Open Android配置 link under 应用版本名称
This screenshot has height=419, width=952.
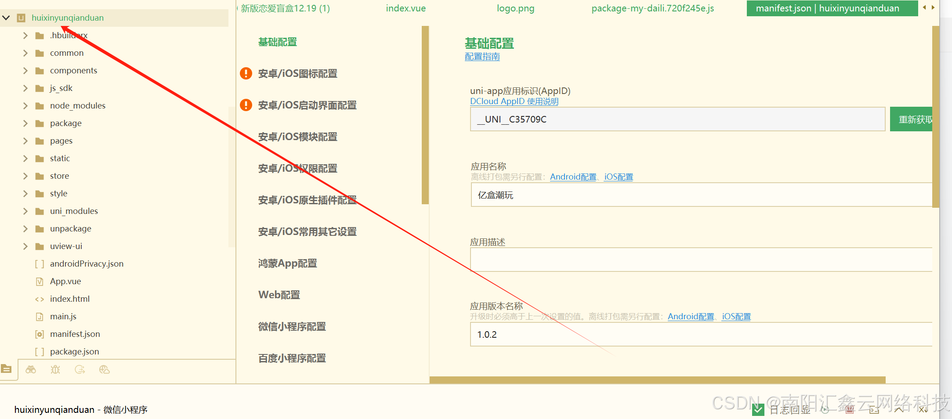click(691, 317)
